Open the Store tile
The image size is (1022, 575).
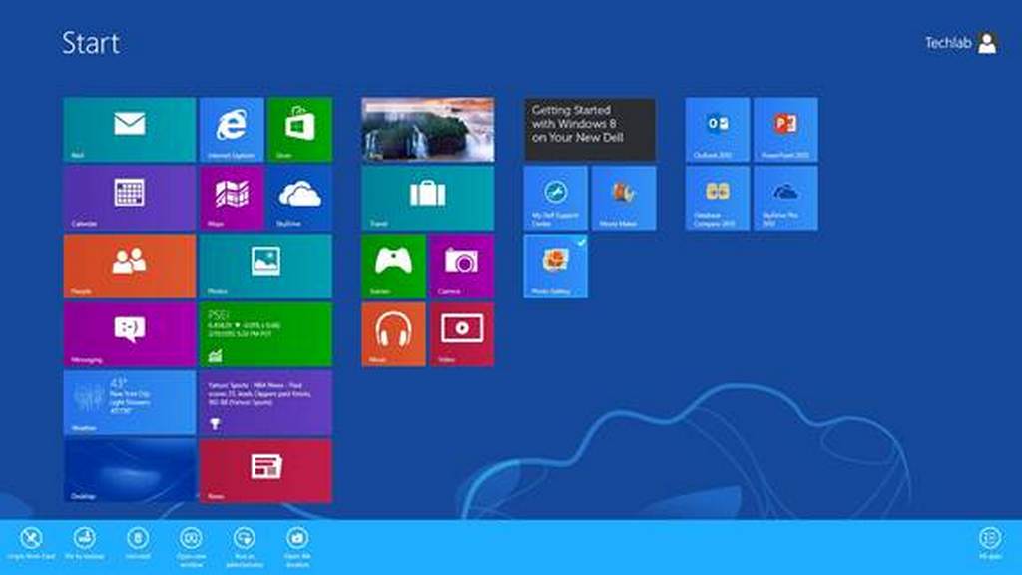point(299,129)
